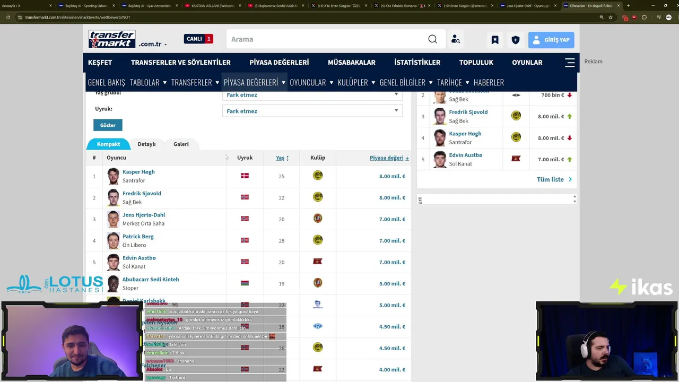Click the browser zoom icon in address bar
Viewport: 679px width, 382px height.
click(x=601, y=17)
